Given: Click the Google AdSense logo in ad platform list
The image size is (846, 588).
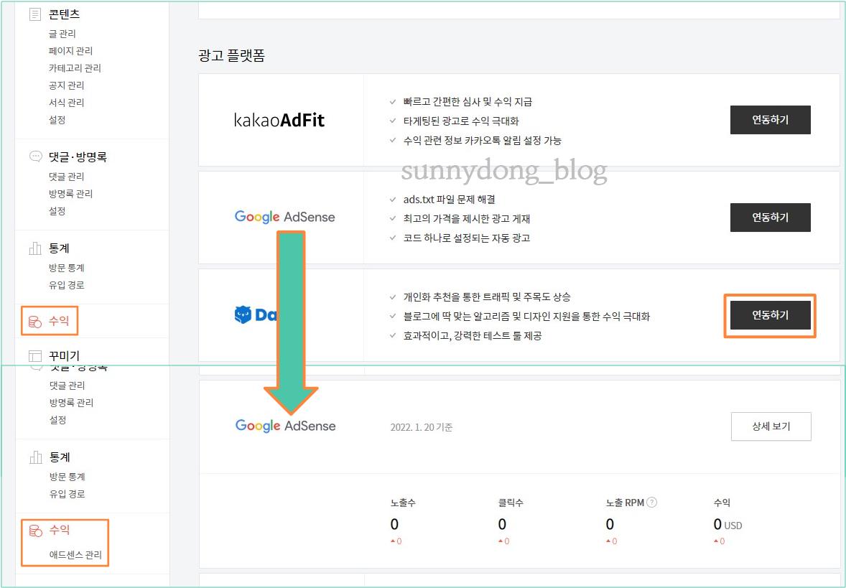Looking at the screenshot, I should coord(285,217).
